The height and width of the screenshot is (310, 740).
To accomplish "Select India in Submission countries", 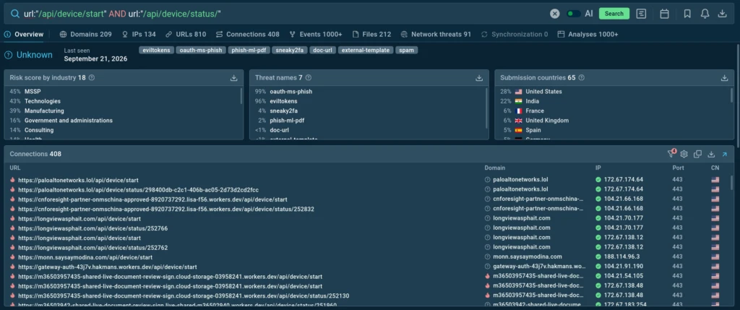I will click(613, 101).
